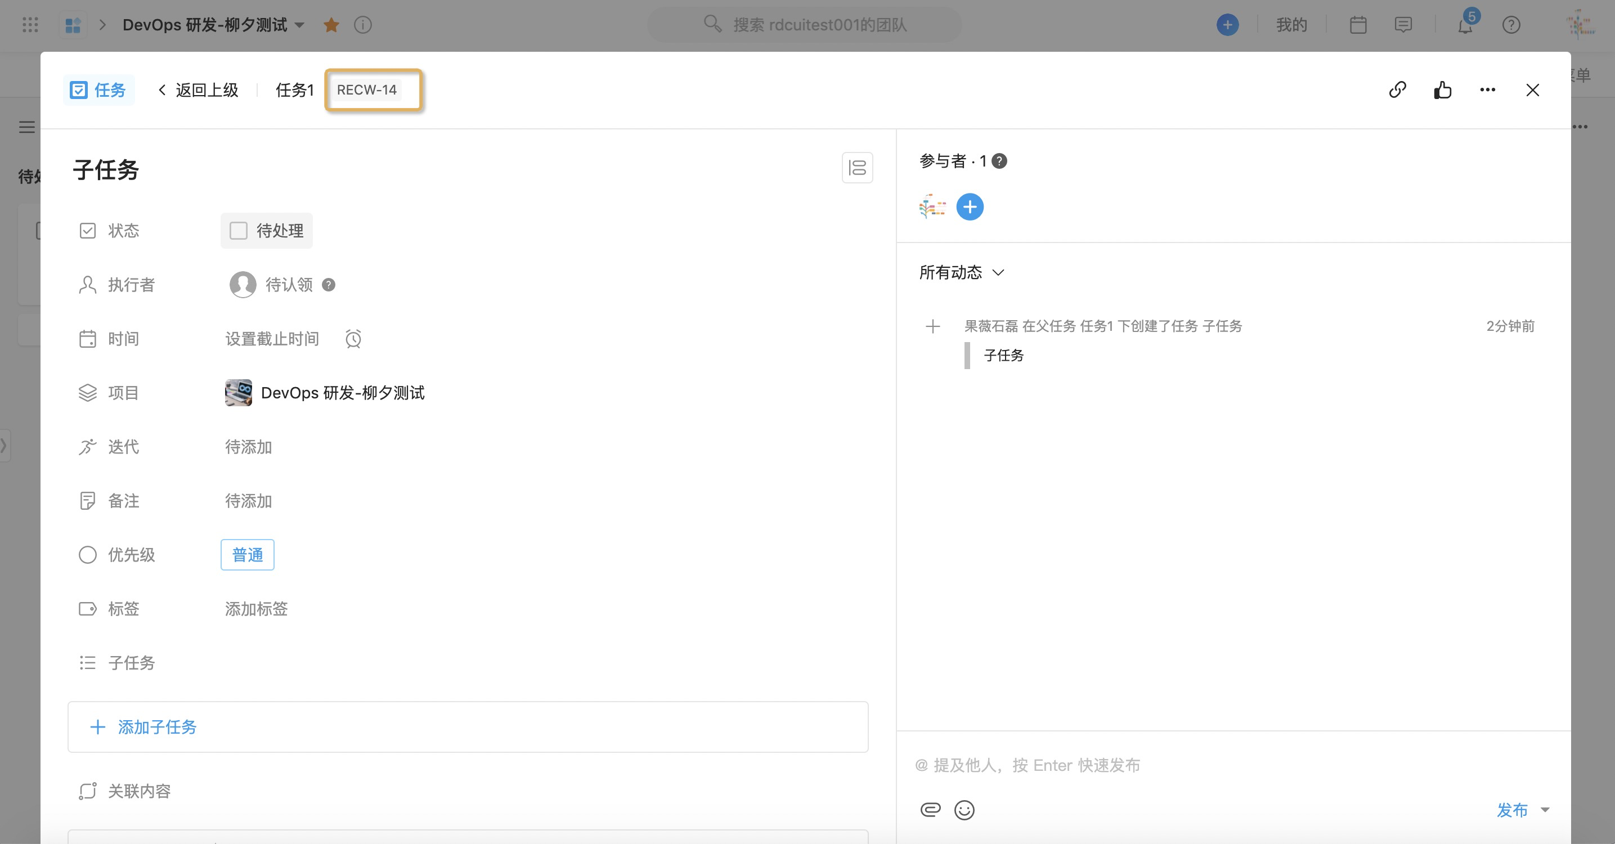Copy the task link with the chain icon
The height and width of the screenshot is (844, 1615).
1397,89
